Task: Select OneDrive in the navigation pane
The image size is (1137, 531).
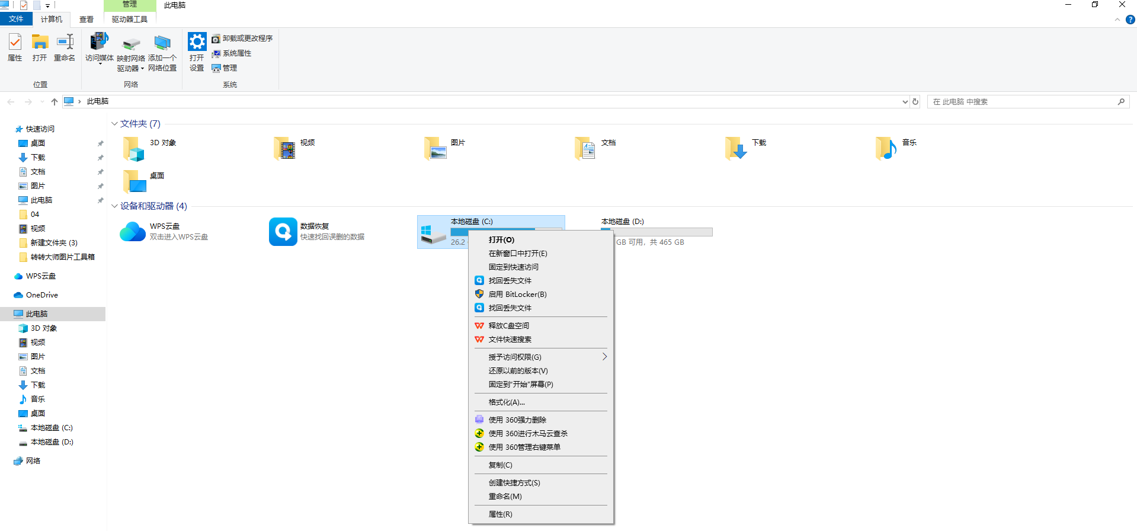Action: coord(41,295)
